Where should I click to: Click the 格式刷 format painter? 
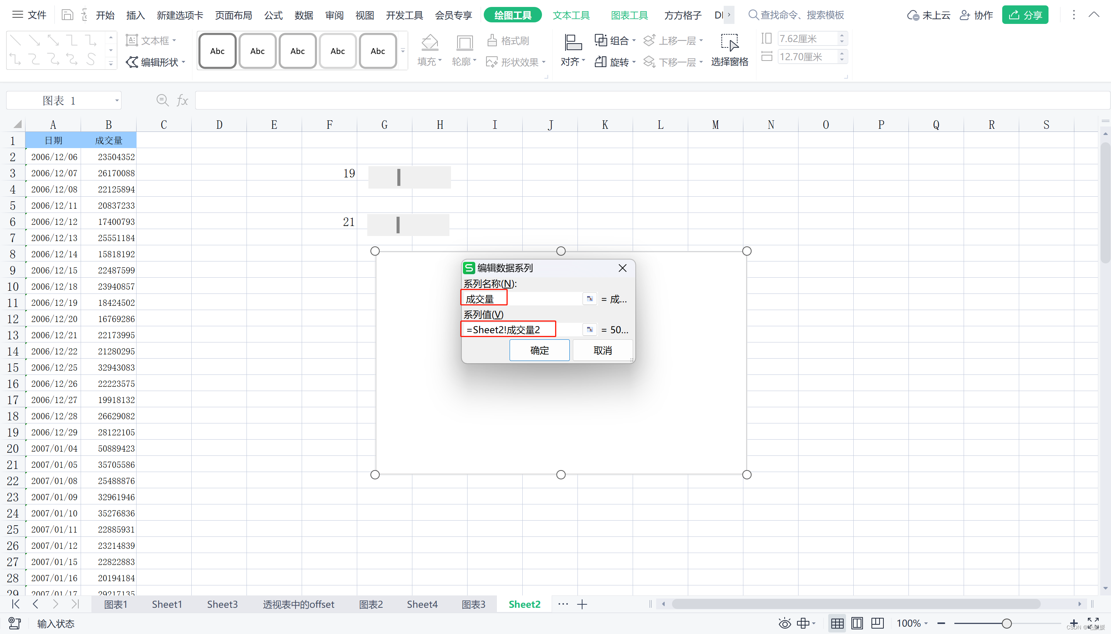tap(508, 40)
